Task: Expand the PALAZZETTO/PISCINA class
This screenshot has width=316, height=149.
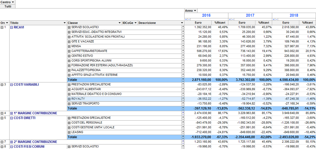Action: [69, 70]
